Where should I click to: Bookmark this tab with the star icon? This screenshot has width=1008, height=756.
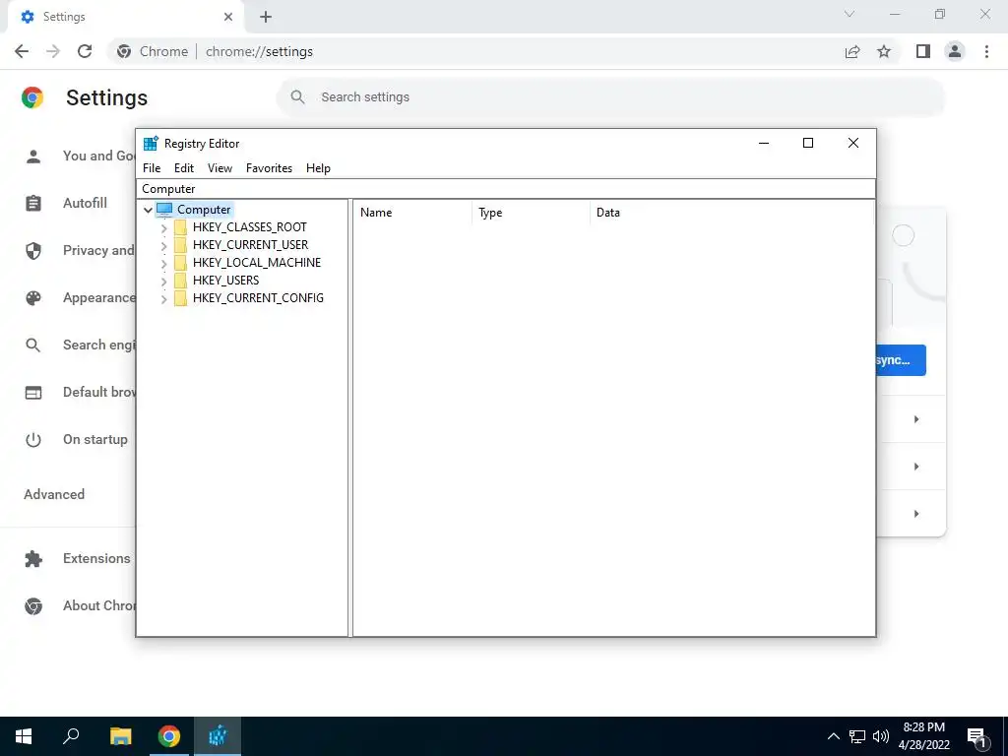[x=884, y=51]
